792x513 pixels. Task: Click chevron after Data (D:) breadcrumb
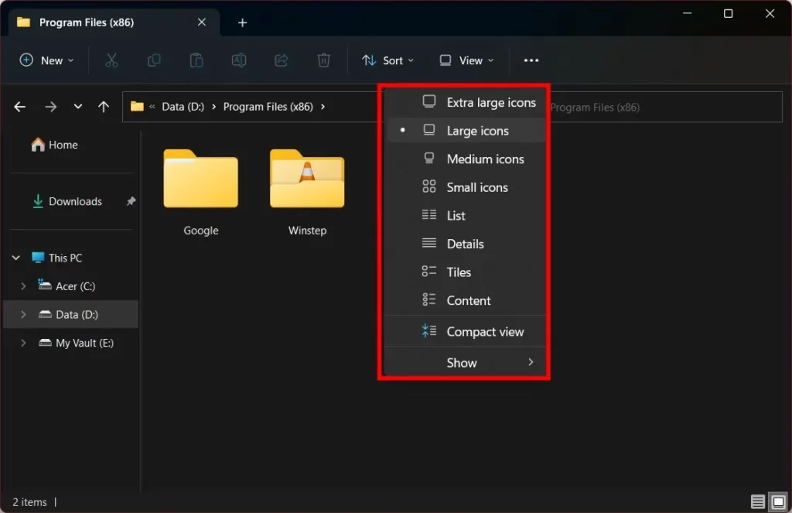(x=213, y=107)
